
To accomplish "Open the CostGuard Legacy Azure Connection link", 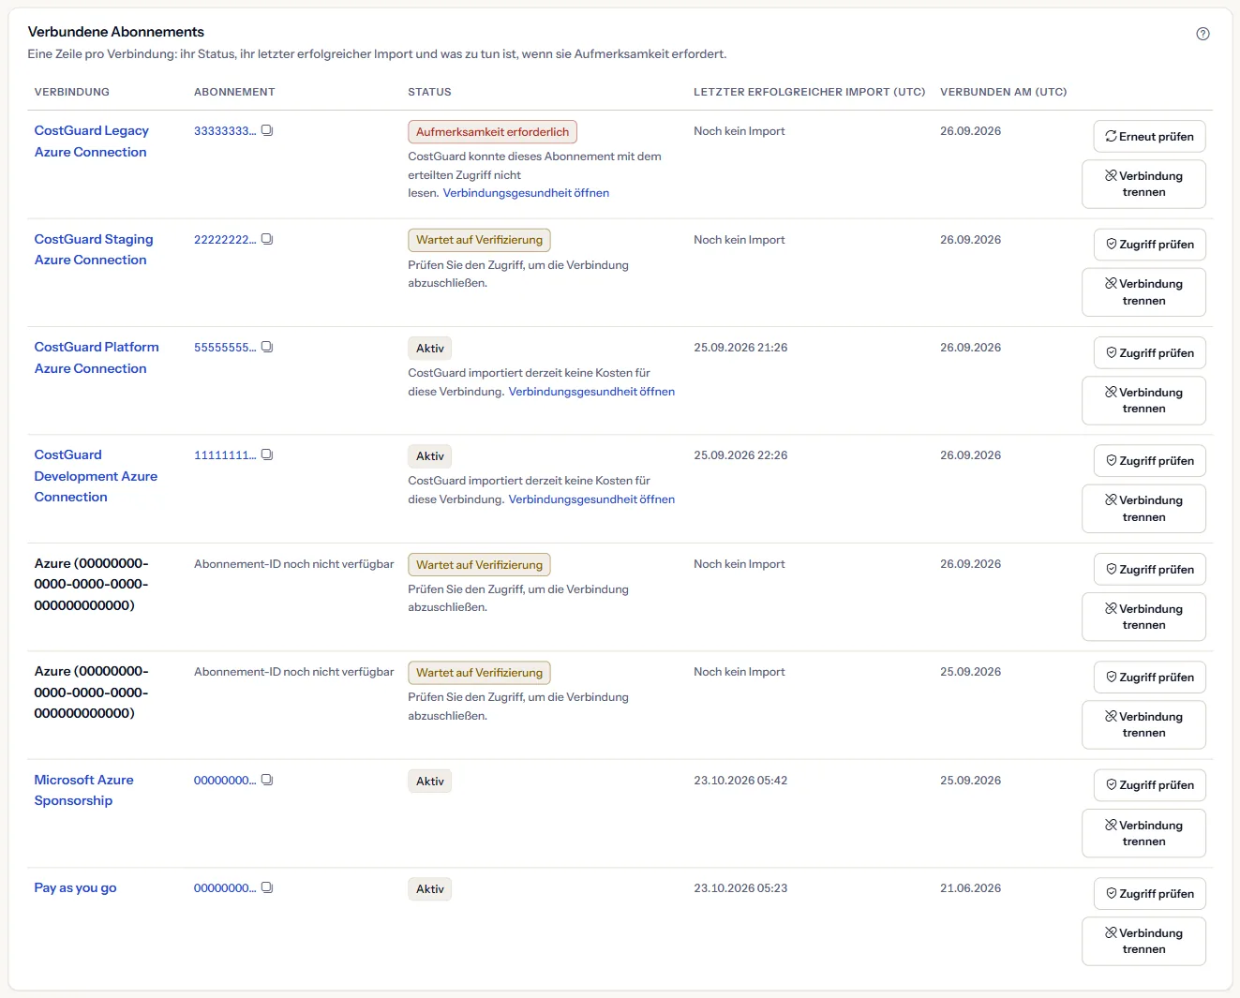I will tap(92, 142).
